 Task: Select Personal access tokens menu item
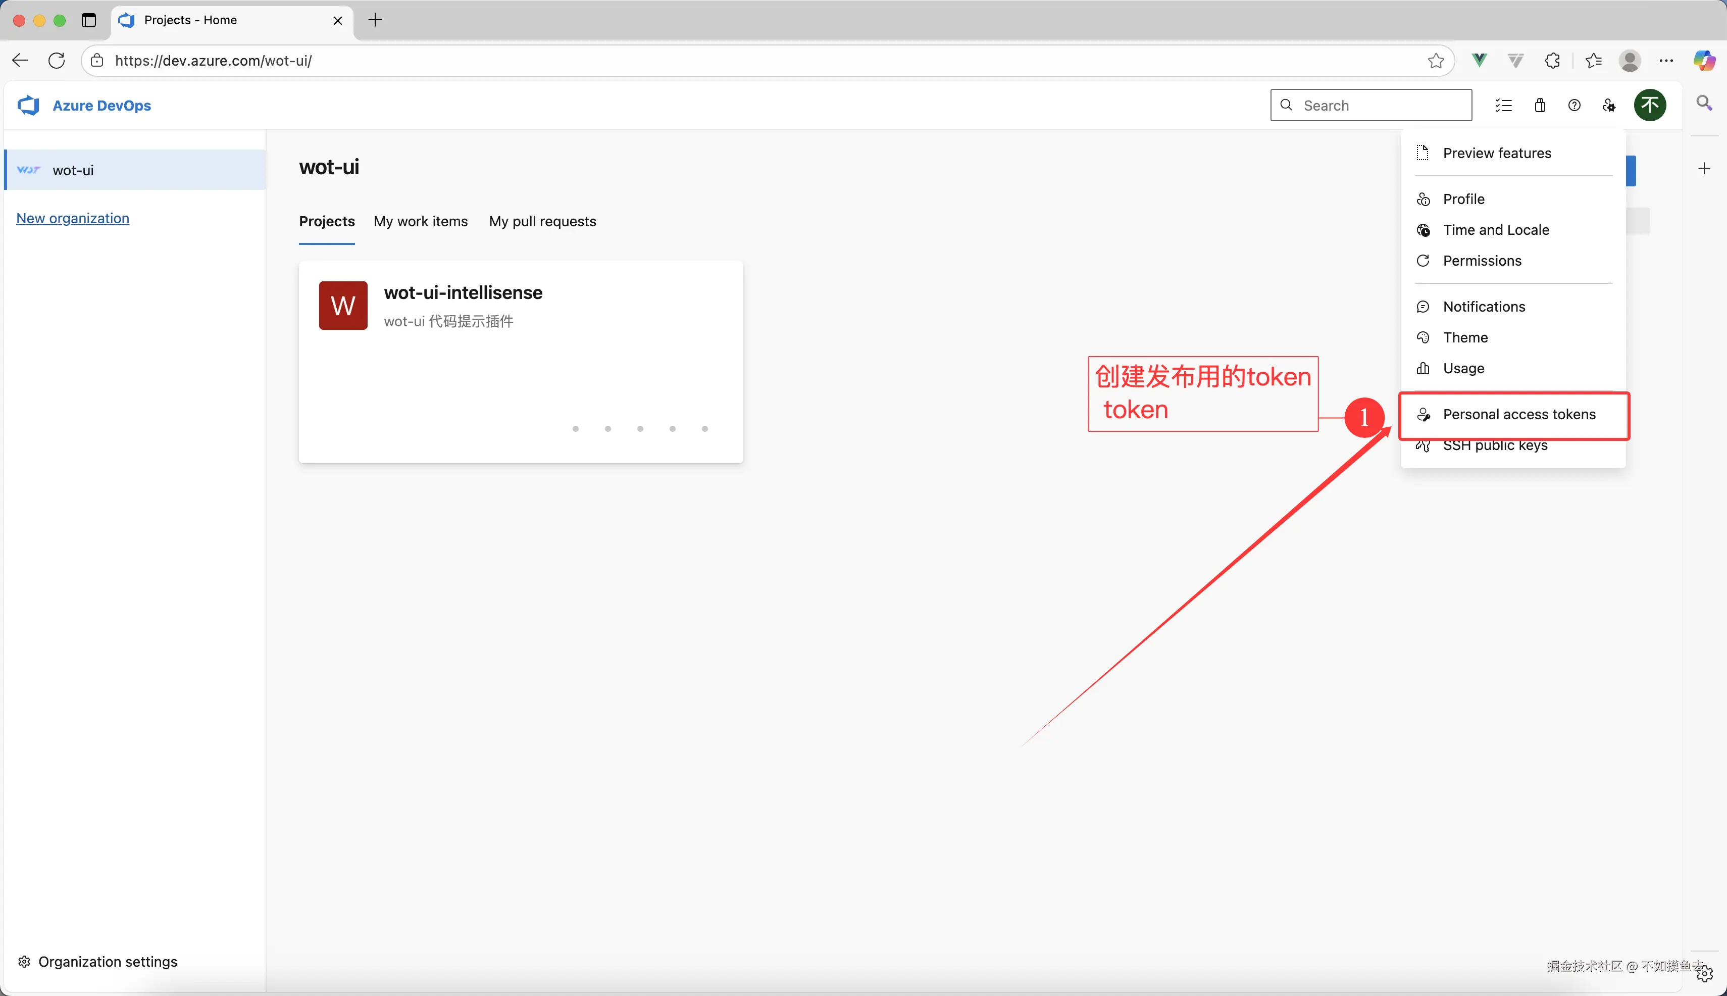point(1518,415)
